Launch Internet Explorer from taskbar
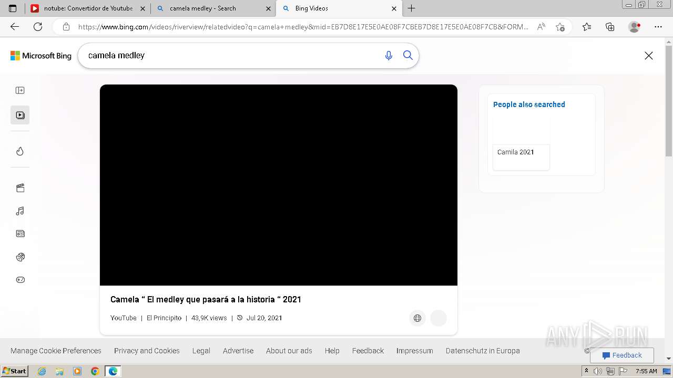 [42, 371]
